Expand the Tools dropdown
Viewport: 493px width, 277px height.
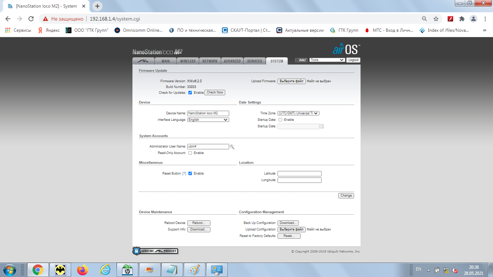click(x=327, y=60)
